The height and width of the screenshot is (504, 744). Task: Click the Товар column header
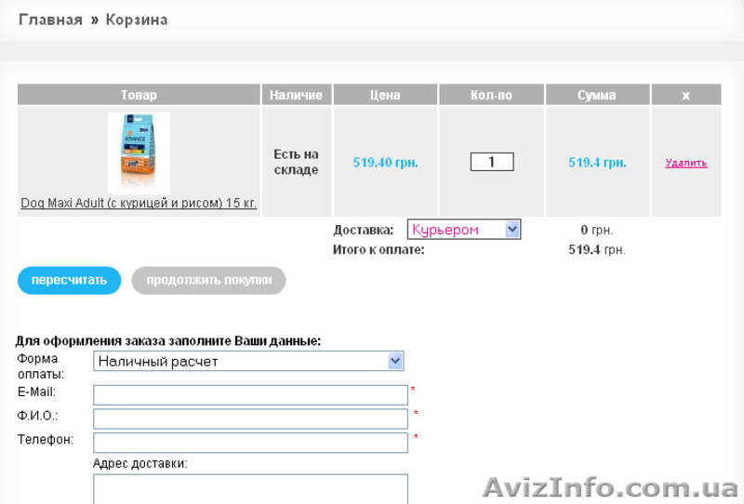(x=139, y=95)
